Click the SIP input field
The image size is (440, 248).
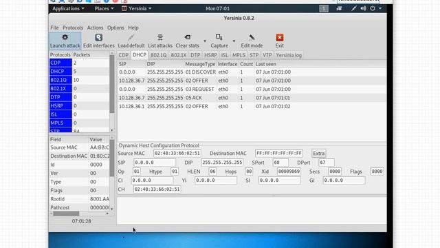(155, 163)
